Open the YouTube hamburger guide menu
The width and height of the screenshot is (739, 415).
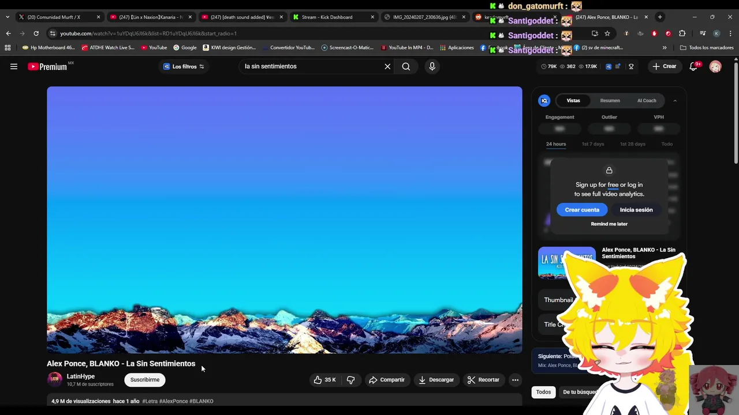point(14,66)
